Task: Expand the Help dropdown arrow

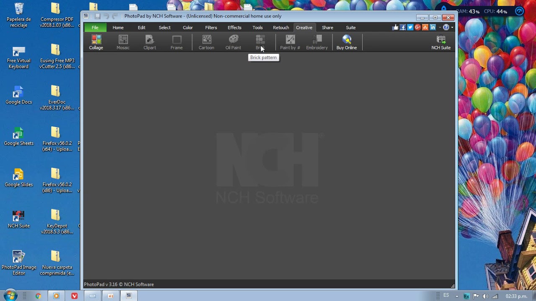Action: [x=452, y=28]
